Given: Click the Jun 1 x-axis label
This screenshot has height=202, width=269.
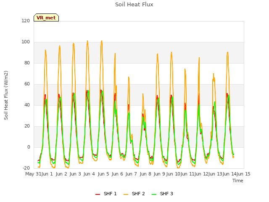Looking at the screenshot, I should pyautogui.click(x=47, y=174).
